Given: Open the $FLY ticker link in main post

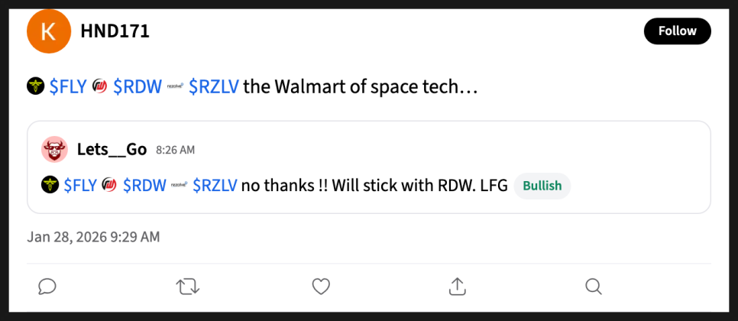Looking at the screenshot, I should 67,86.
